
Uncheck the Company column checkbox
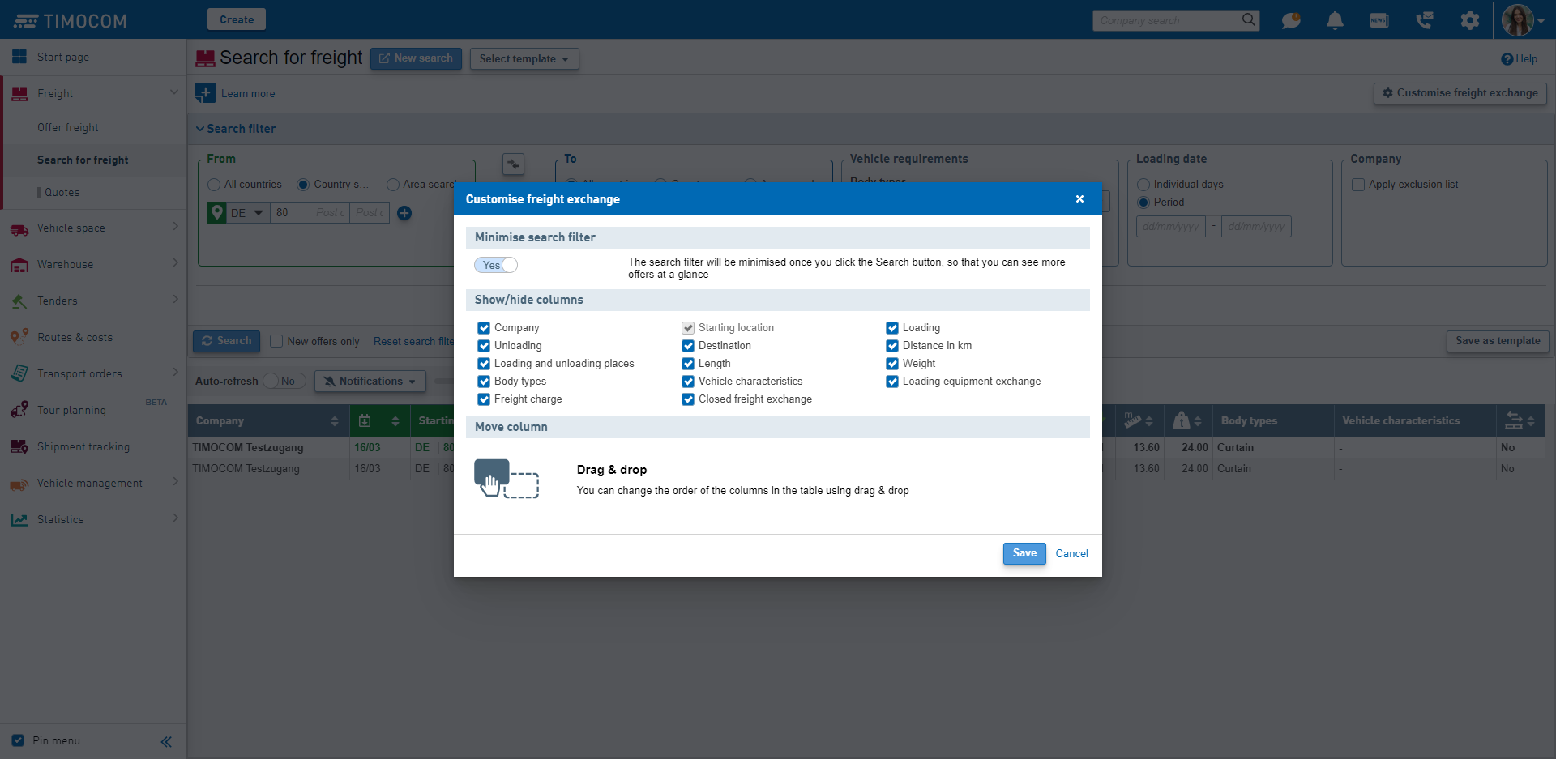tap(484, 327)
